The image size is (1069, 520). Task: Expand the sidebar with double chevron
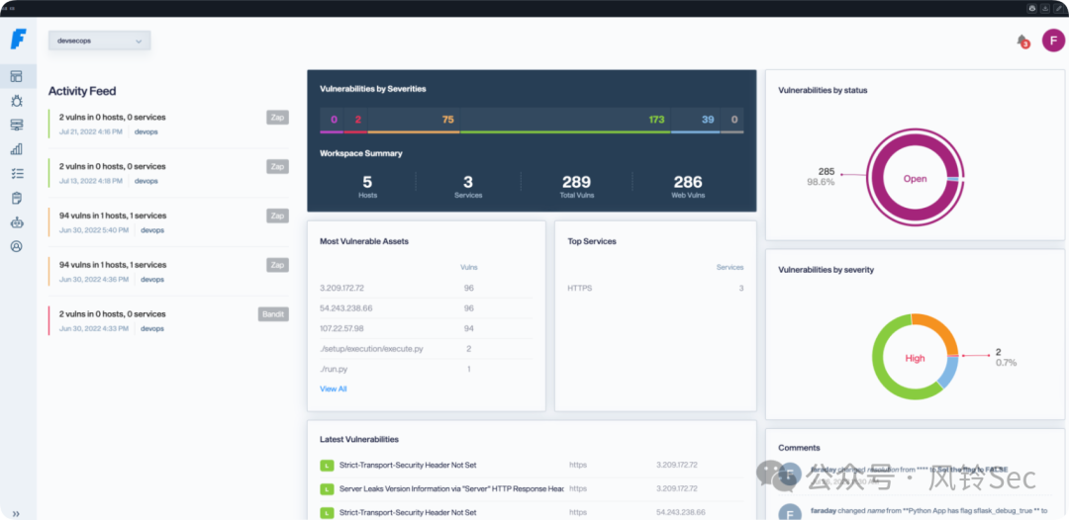point(17,513)
